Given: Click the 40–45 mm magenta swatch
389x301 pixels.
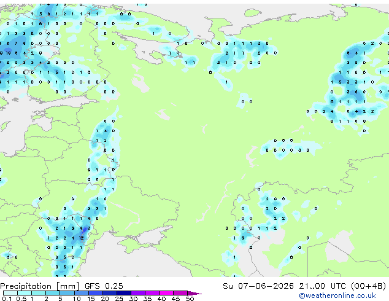Looking at the screenshot, I should click(166, 293).
